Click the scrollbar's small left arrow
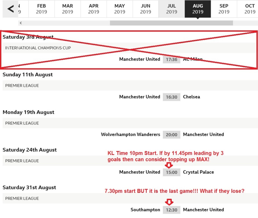 coord(21,23)
